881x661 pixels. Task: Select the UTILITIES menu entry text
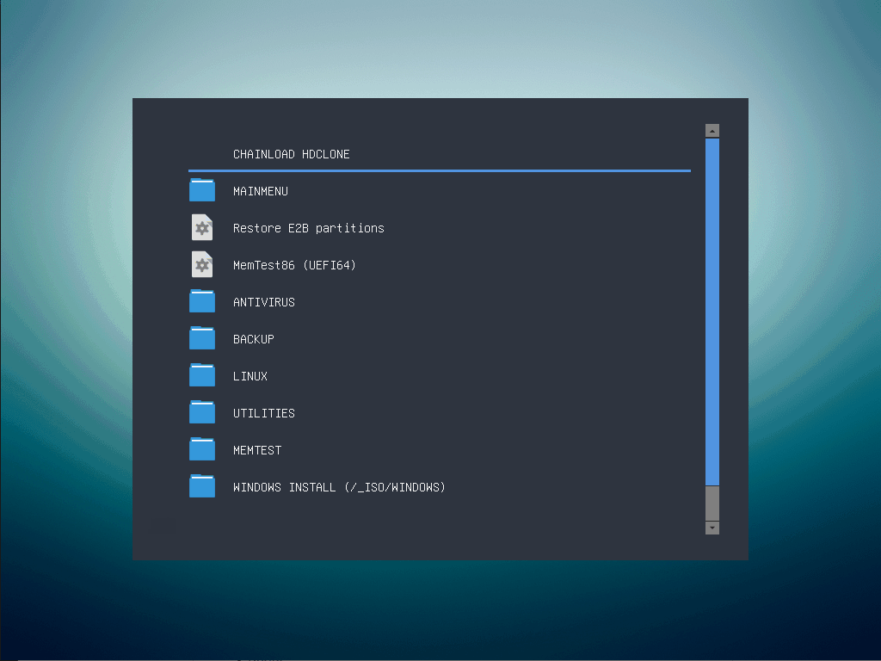[x=263, y=413]
